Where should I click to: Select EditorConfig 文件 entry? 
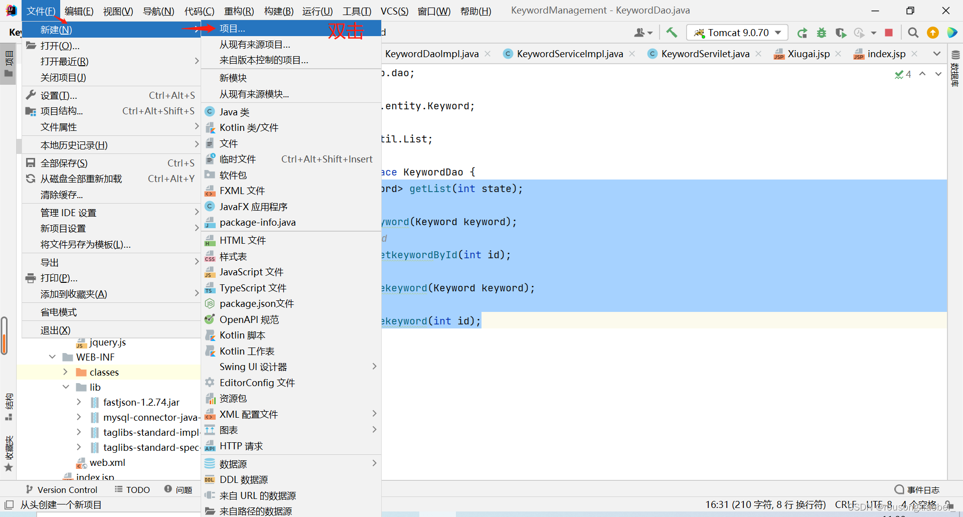tap(291, 383)
